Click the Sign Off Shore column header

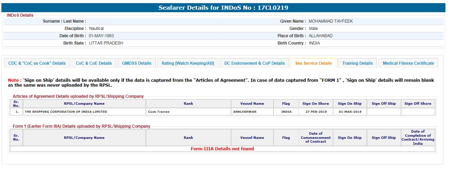[418, 104]
